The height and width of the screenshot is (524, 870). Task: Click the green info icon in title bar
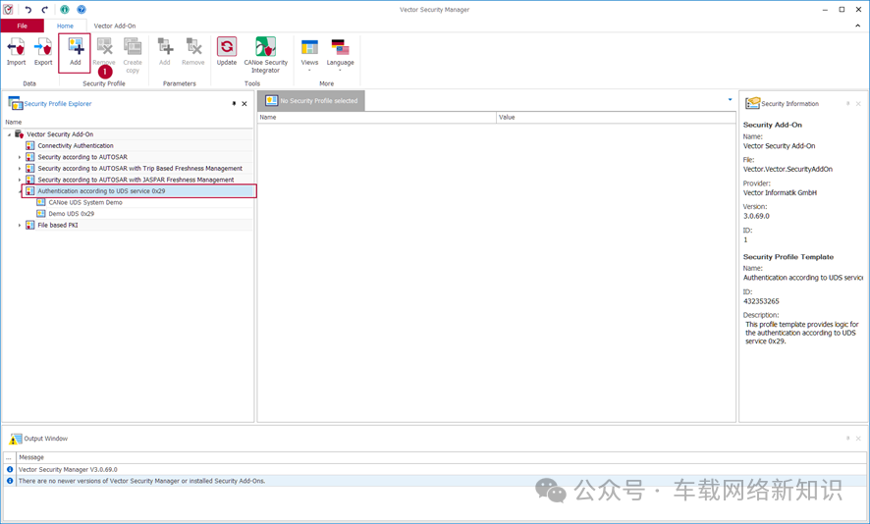[x=65, y=10]
